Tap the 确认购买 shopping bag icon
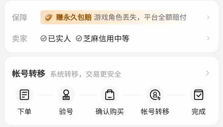The width and height of the screenshot is (223, 127). pos(110,95)
